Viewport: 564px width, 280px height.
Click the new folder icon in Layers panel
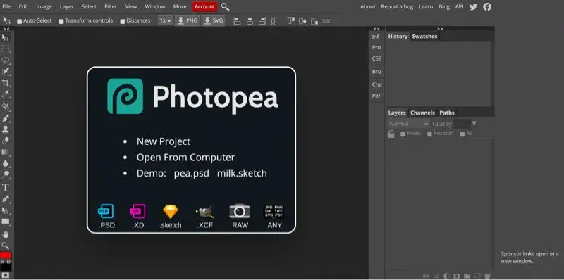467,276
